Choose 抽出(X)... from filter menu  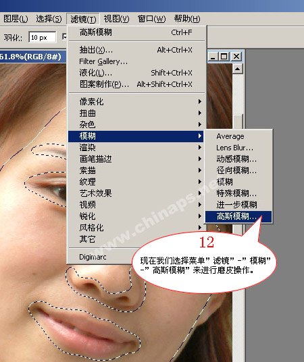136,50
